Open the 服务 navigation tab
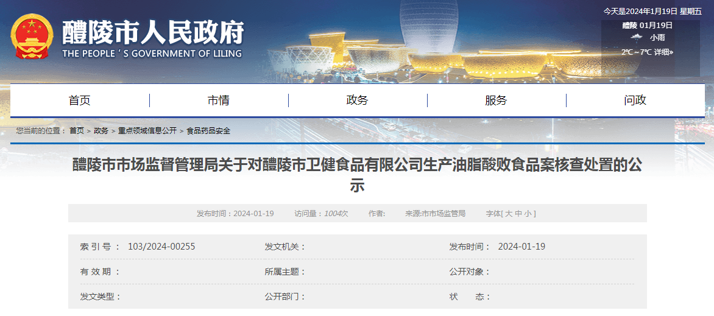714x316 pixels. click(x=497, y=100)
